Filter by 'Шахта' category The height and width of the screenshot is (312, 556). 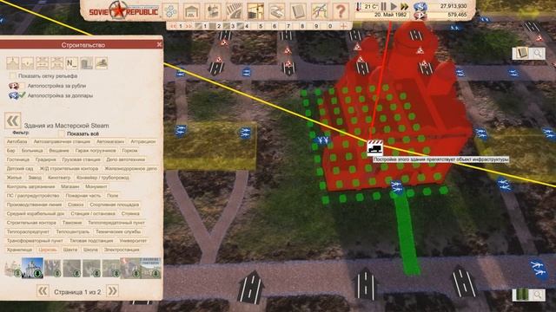69,250
